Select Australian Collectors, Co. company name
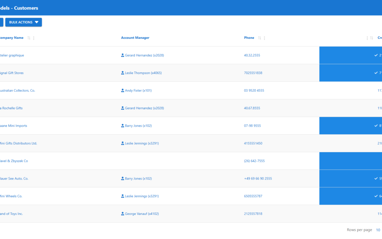The width and height of the screenshot is (382, 239). 18,91
